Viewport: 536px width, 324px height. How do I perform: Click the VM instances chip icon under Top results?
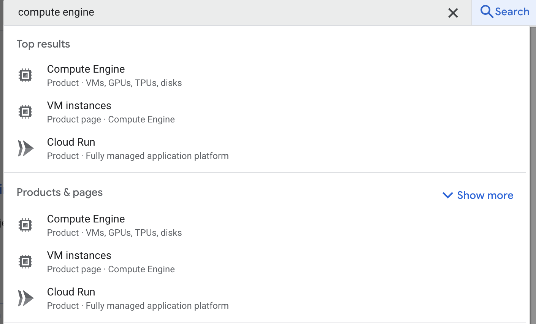[x=25, y=112]
